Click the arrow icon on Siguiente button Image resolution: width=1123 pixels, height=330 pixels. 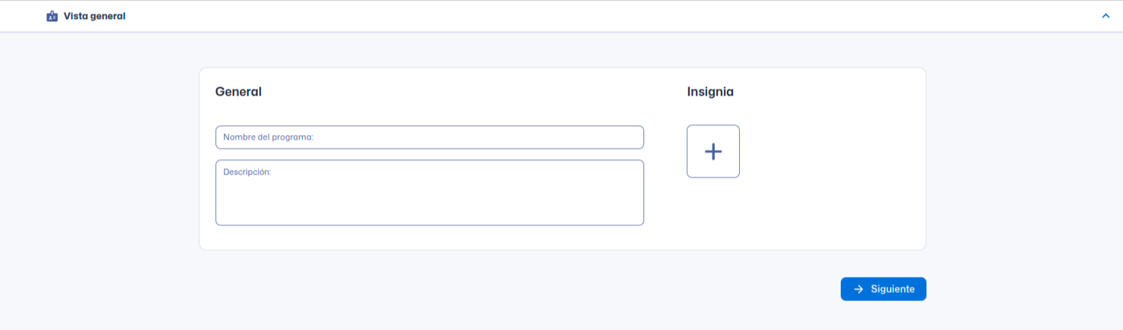pos(859,289)
